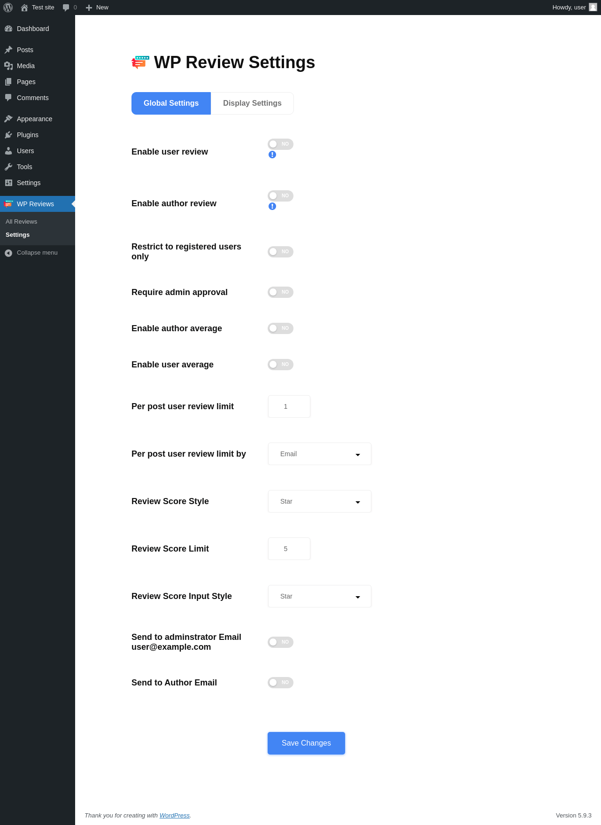601x825 pixels.
Task: Open Review Score Input Style dropdown
Action: 319,596
